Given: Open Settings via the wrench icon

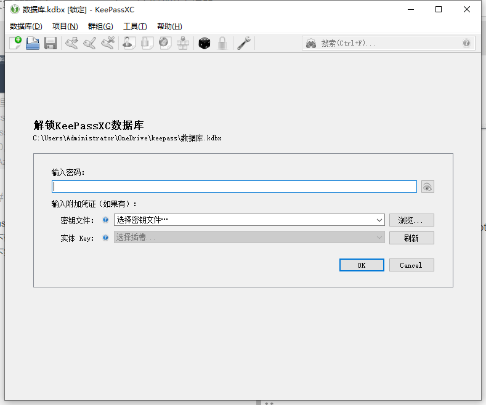Looking at the screenshot, I should click(244, 43).
